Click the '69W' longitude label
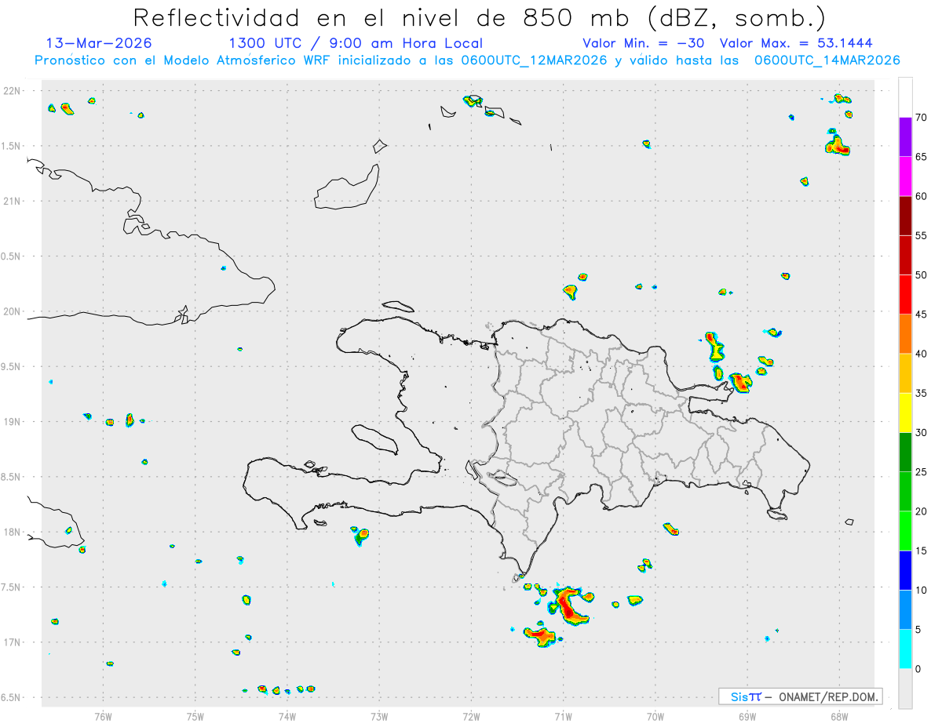Screen dimensions: 942x727 747,715
